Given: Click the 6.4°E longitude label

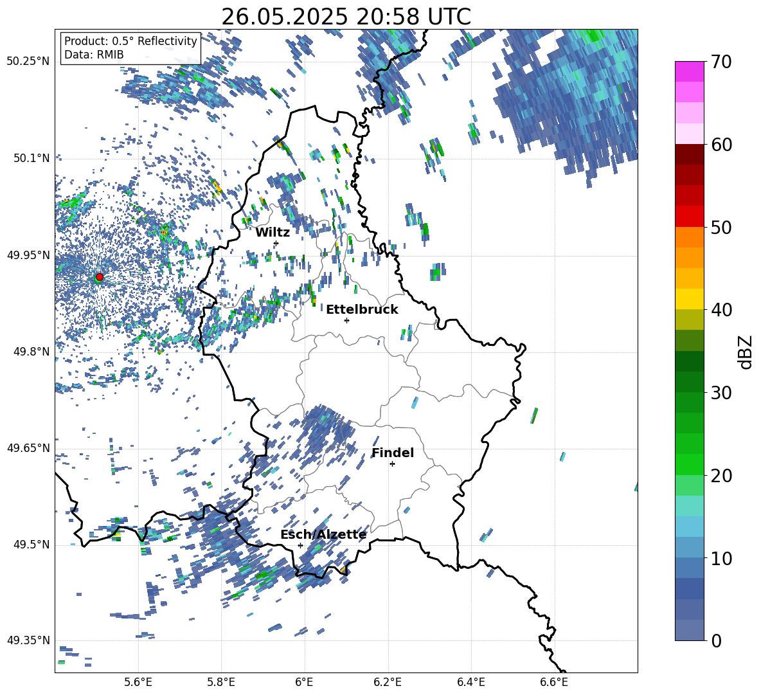Looking at the screenshot, I should tap(470, 682).
